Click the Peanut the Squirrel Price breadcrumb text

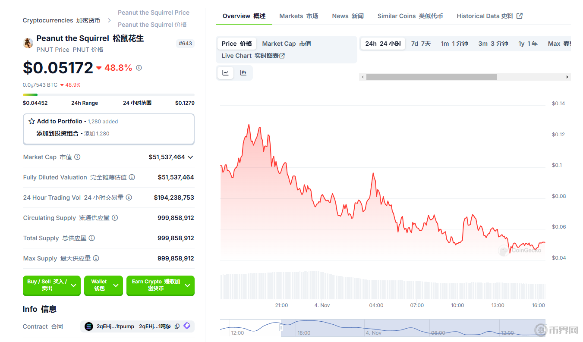[154, 13]
